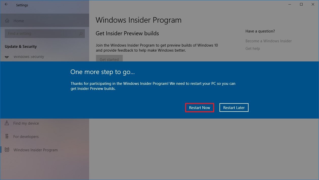
Task: Click the Windows Insider Program cat icon
Action: 7,150
